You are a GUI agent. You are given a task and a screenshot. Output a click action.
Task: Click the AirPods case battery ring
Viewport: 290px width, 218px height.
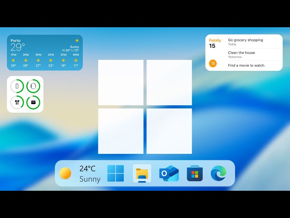(x=33, y=102)
